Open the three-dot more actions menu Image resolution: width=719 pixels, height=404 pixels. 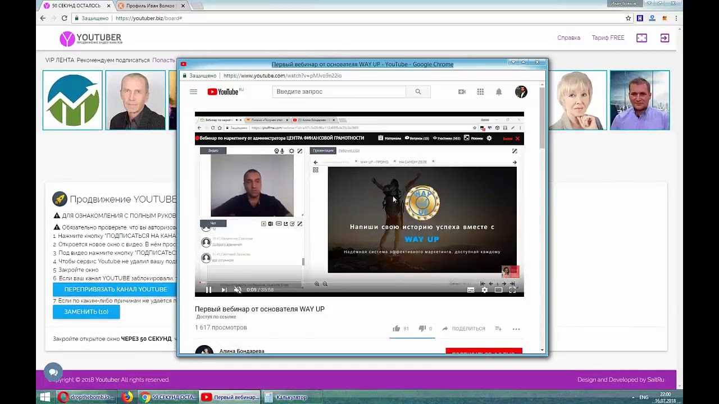pos(516,329)
